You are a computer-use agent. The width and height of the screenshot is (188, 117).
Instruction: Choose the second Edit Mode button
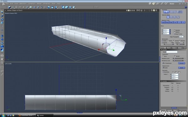(173, 12)
